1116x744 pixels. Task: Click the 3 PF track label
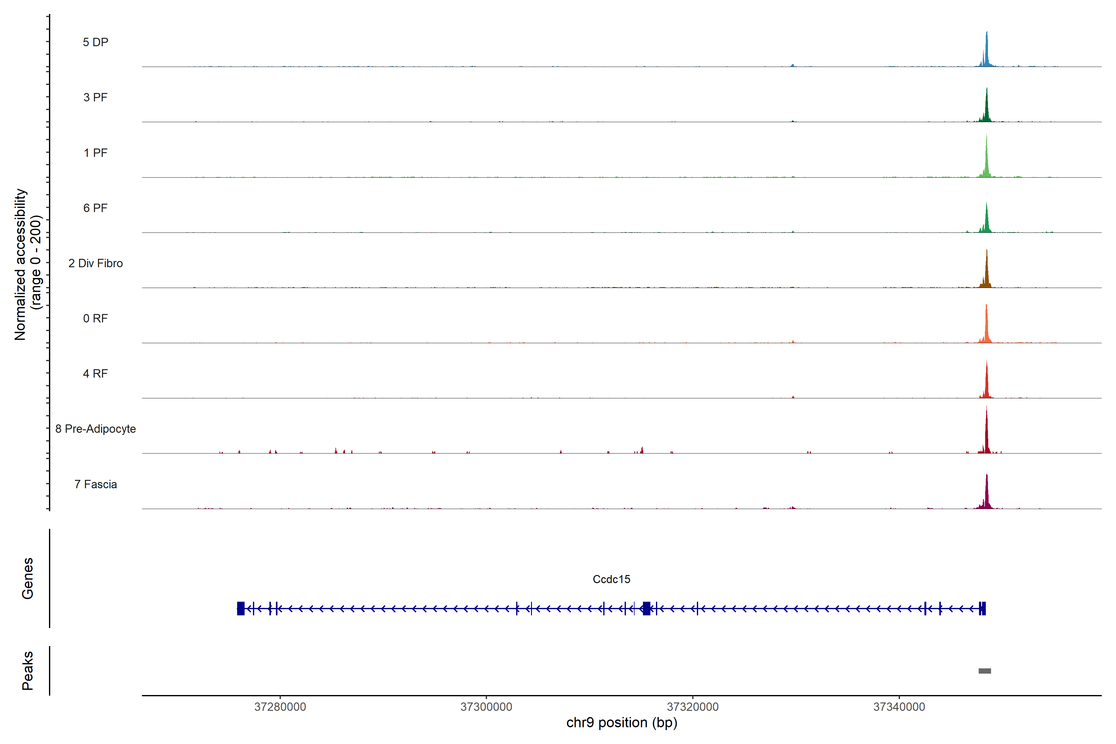coord(95,97)
